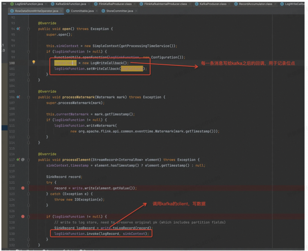Click the @ annotation gutter icon on line 117
The height and width of the screenshot is (251, 308).
tap(23, 160)
